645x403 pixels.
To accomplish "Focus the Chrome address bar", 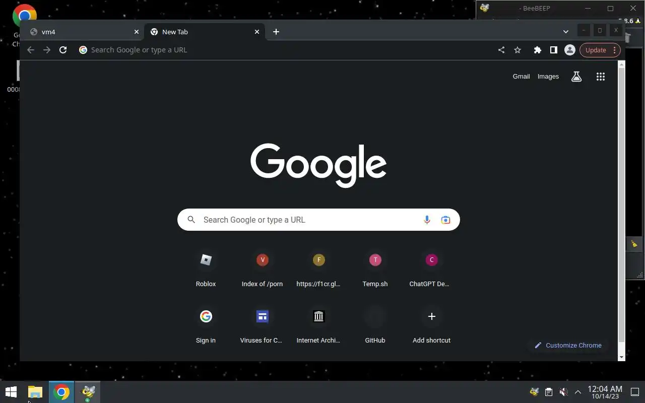I will point(285,50).
